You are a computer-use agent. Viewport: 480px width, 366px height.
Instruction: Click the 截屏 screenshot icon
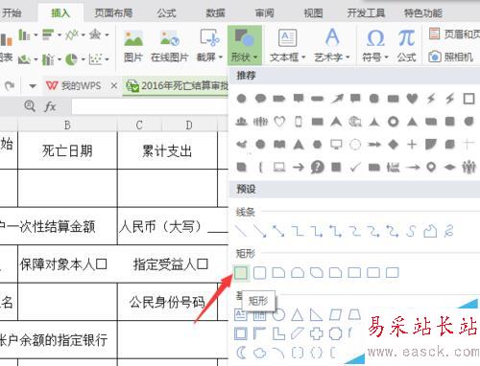tap(209, 38)
